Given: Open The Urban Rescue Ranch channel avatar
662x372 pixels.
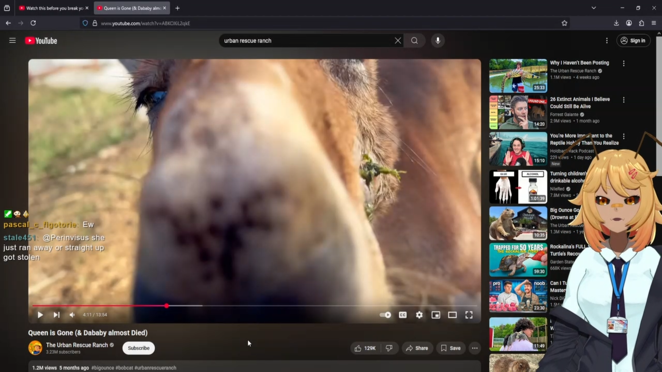Looking at the screenshot, I should tap(35, 348).
